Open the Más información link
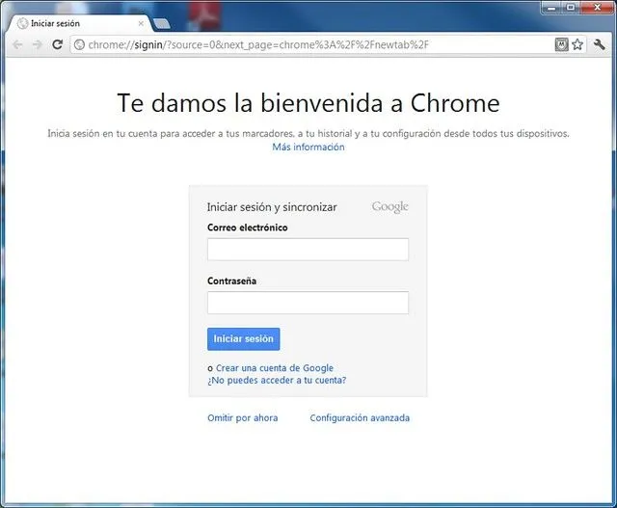 point(308,147)
